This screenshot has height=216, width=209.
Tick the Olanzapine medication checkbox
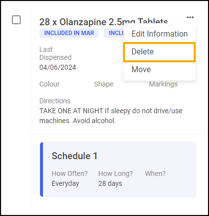coord(16,20)
